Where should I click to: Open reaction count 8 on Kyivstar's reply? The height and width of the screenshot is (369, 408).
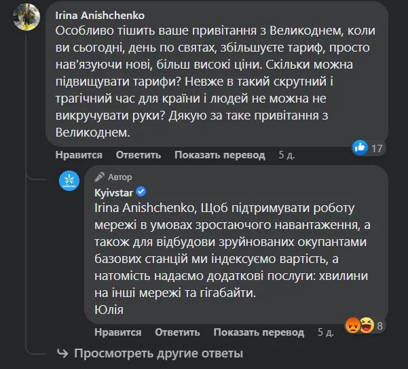coord(380,326)
